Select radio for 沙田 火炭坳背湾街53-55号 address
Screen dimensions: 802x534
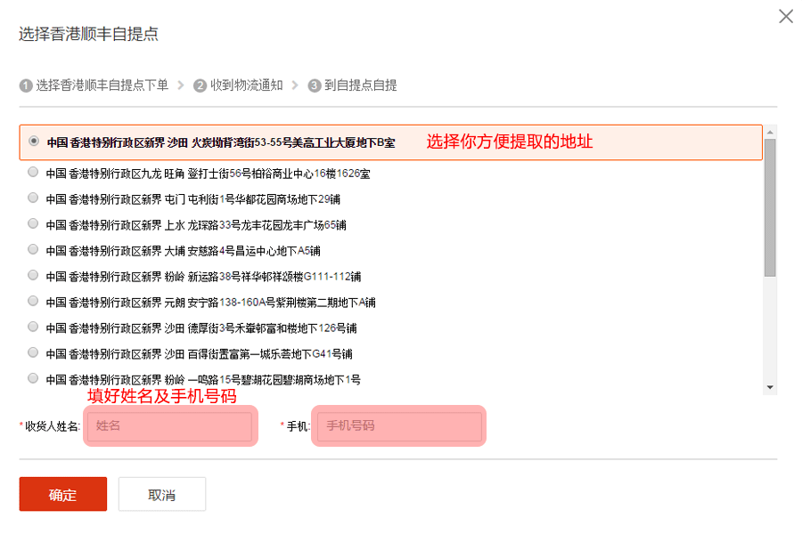click(34, 141)
